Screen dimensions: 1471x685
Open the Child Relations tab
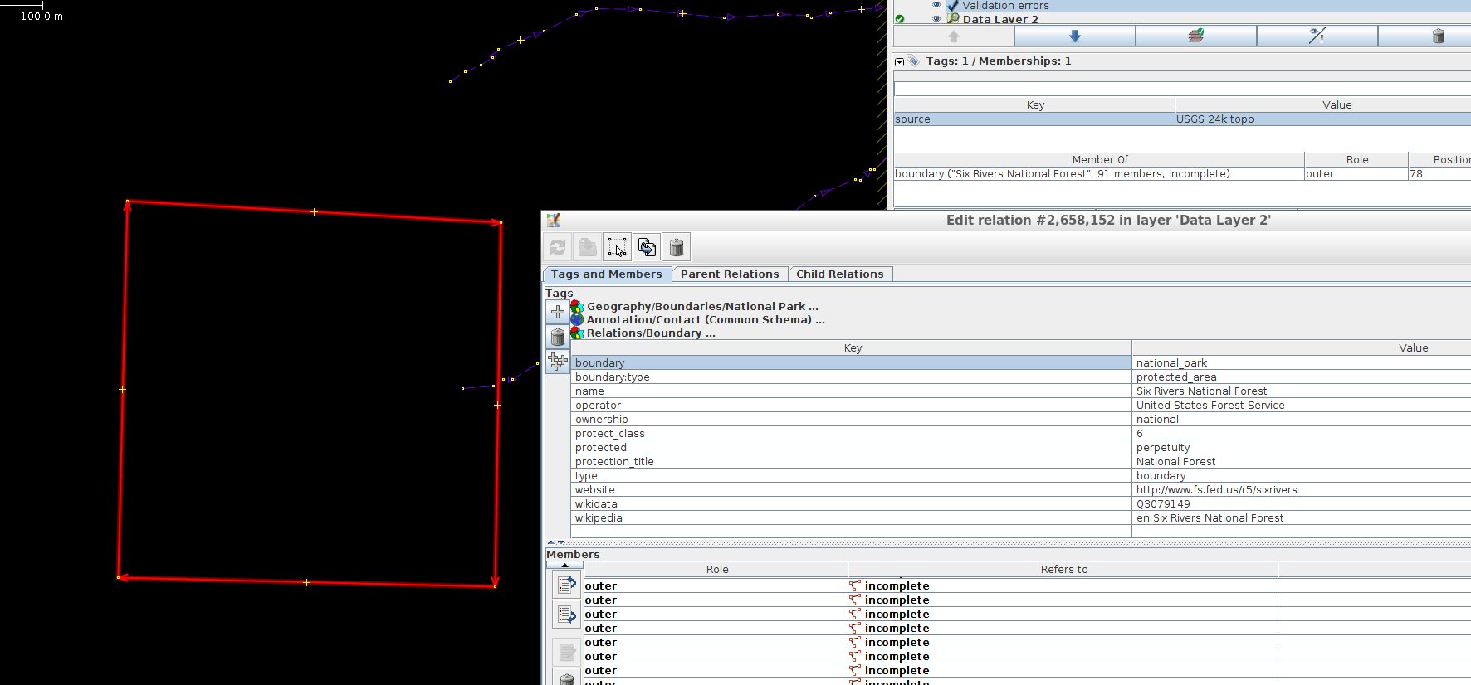(x=839, y=274)
